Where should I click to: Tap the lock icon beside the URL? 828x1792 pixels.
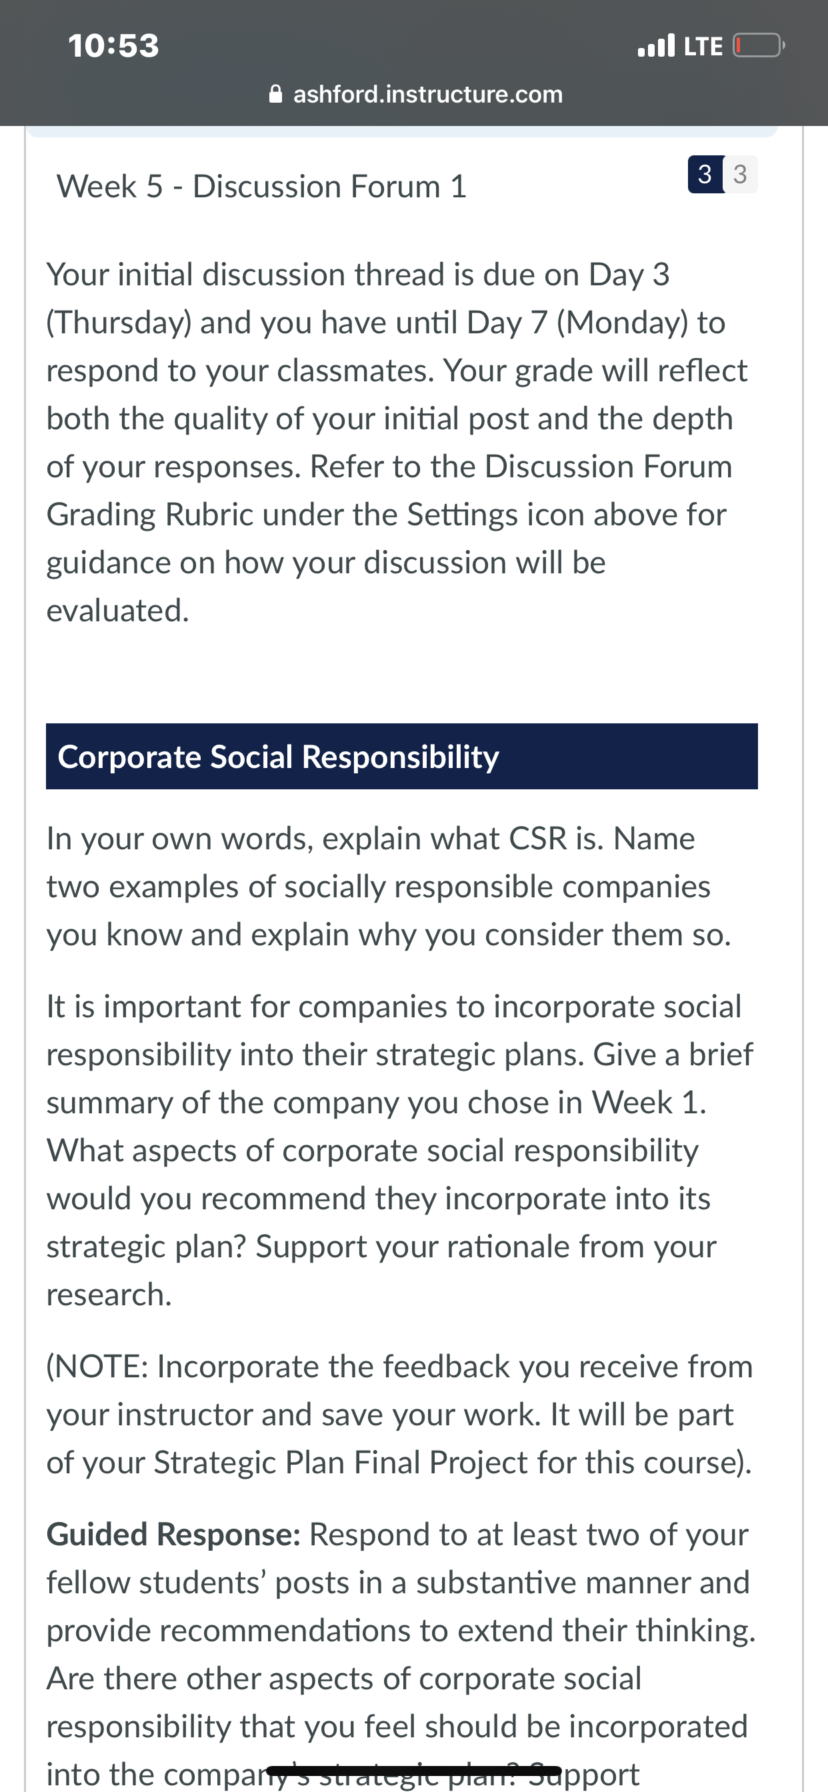(275, 94)
